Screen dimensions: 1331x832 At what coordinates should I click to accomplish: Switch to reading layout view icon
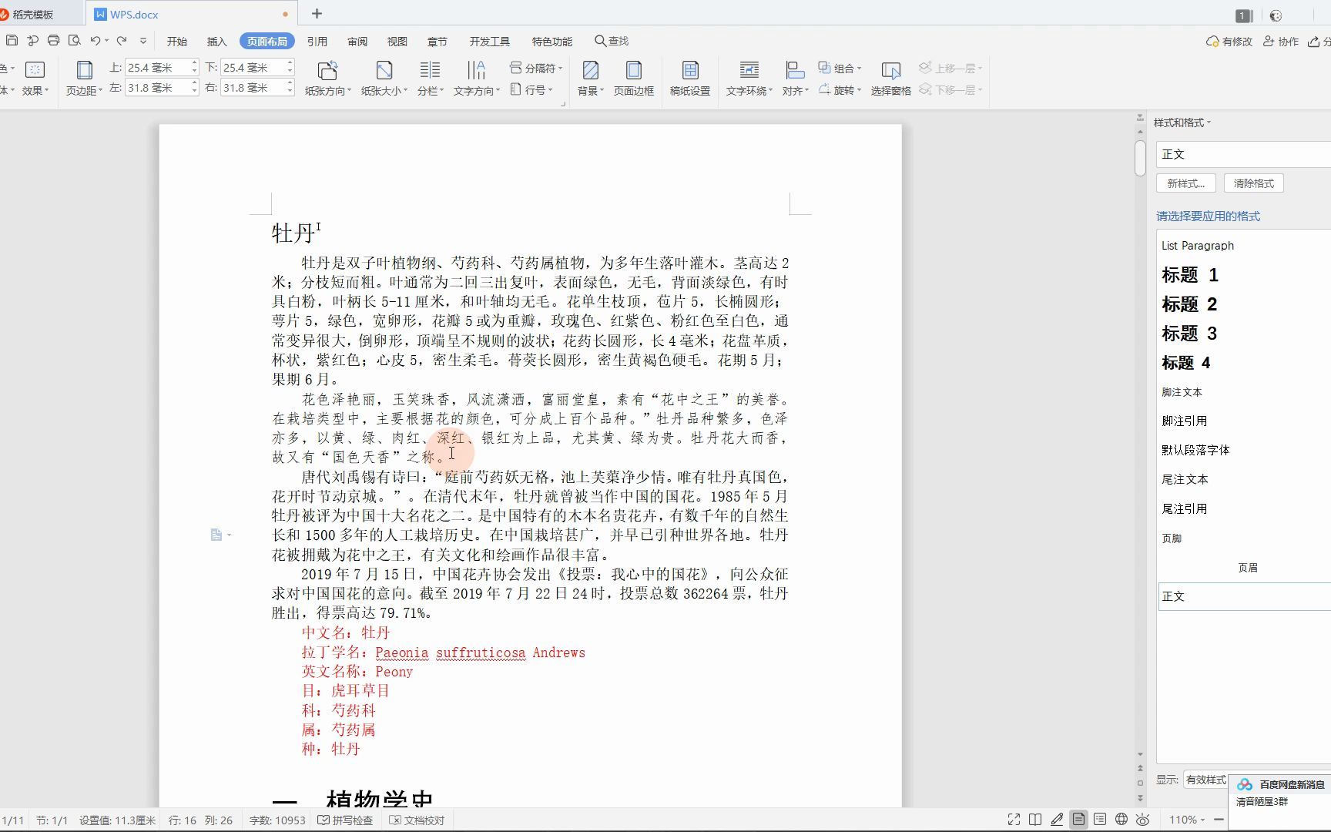point(1035,820)
